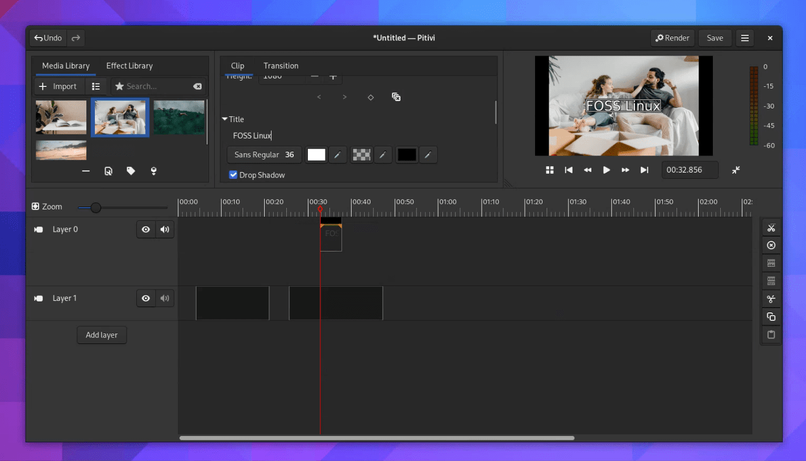The image size is (806, 461).
Task: Save the project
Action: 715,38
